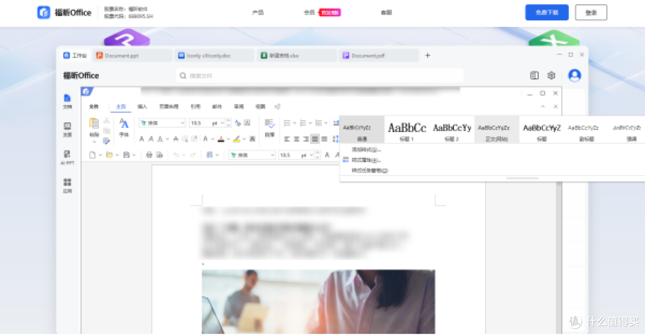
Task: Click the Save icon in quick toolbar
Action: (126, 155)
